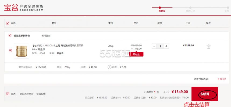Screen dimensions: 231x107
Task: Click the payment step dot
Action: pos(228,8)
